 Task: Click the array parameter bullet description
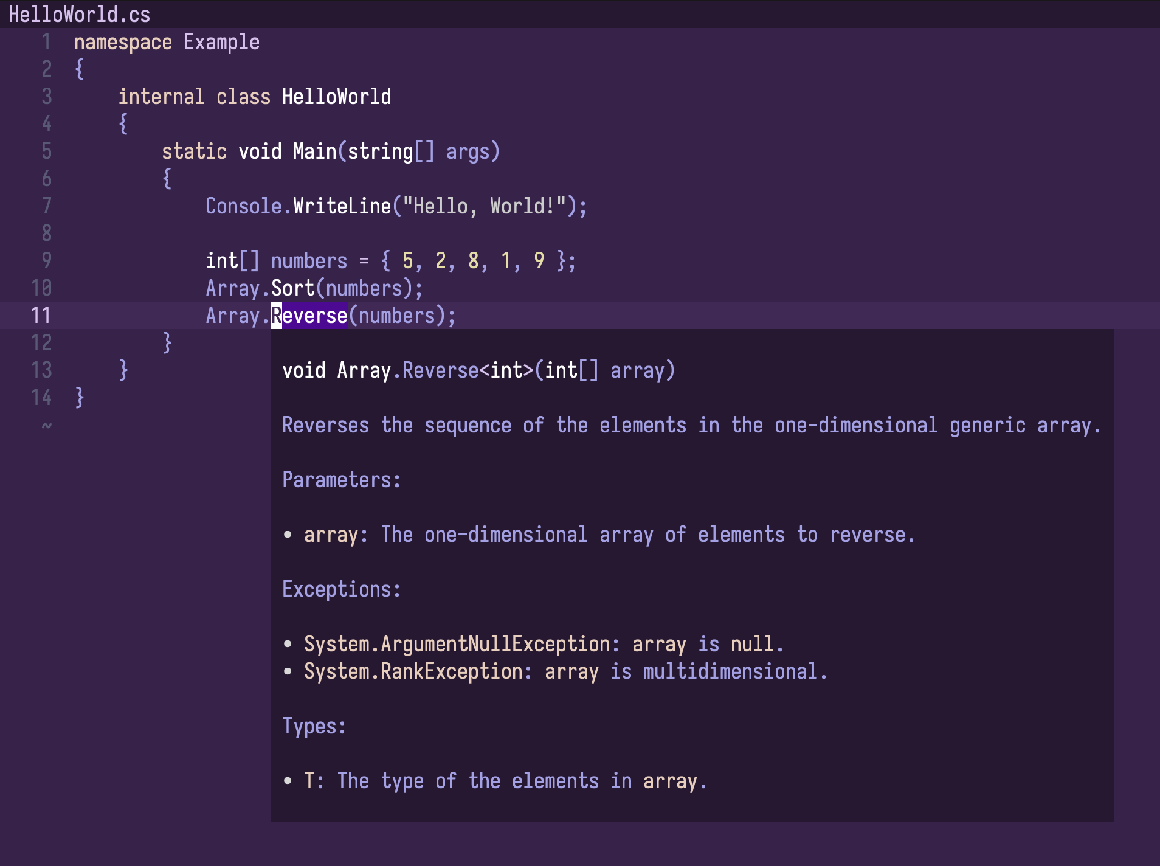(x=608, y=535)
